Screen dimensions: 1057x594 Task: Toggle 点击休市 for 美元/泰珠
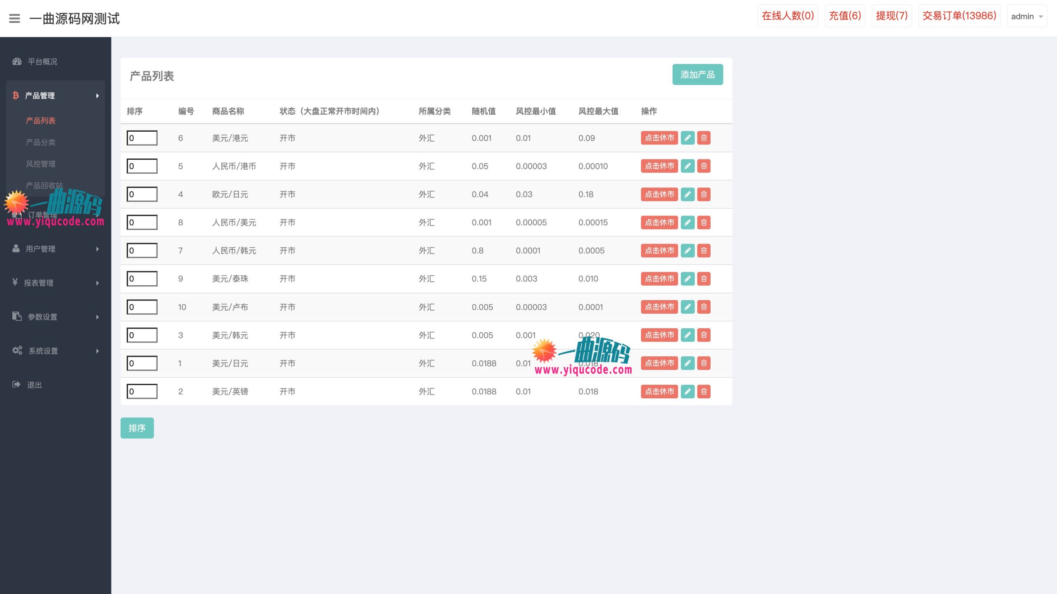click(x=659, y=279)
